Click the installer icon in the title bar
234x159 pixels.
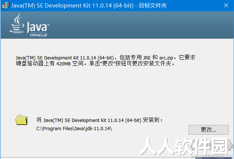[x=6, y=5]
